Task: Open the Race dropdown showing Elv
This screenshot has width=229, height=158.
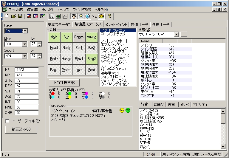Action: (25, 31)
